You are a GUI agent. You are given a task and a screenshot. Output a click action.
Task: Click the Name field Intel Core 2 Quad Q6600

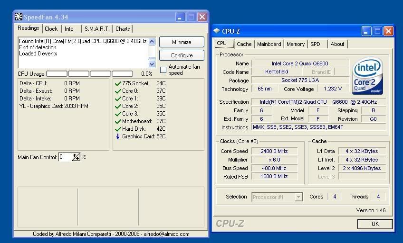click(300, 63)
